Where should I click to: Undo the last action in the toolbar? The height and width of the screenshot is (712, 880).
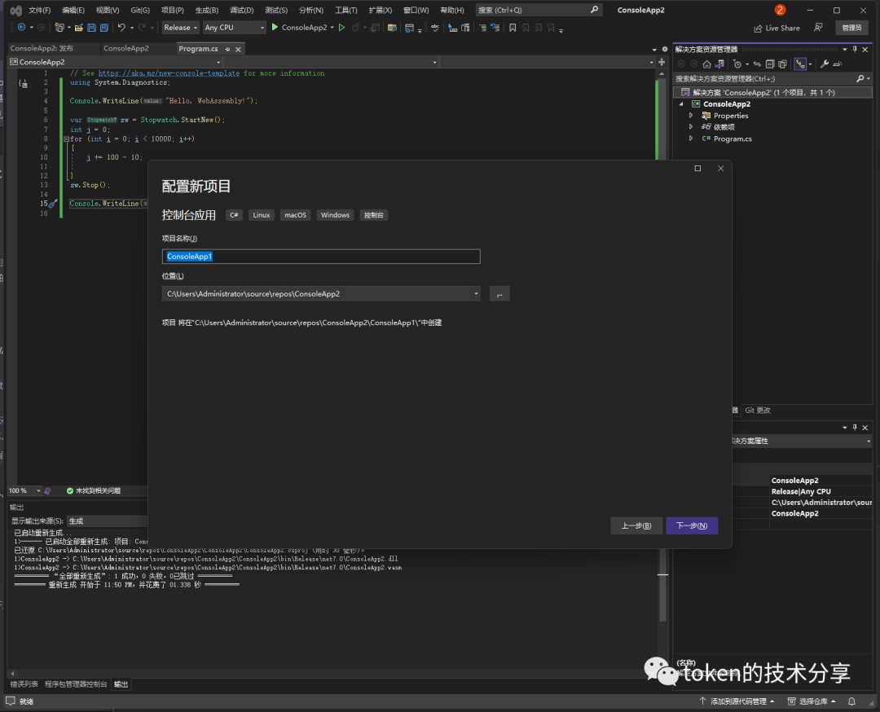pyautogui.click(x=121, y=27)
